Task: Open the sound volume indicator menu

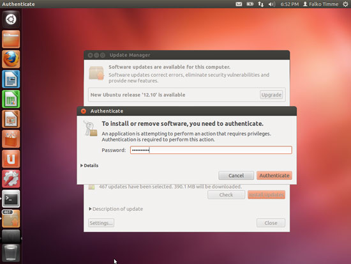Action: click(x=272, y=4)
